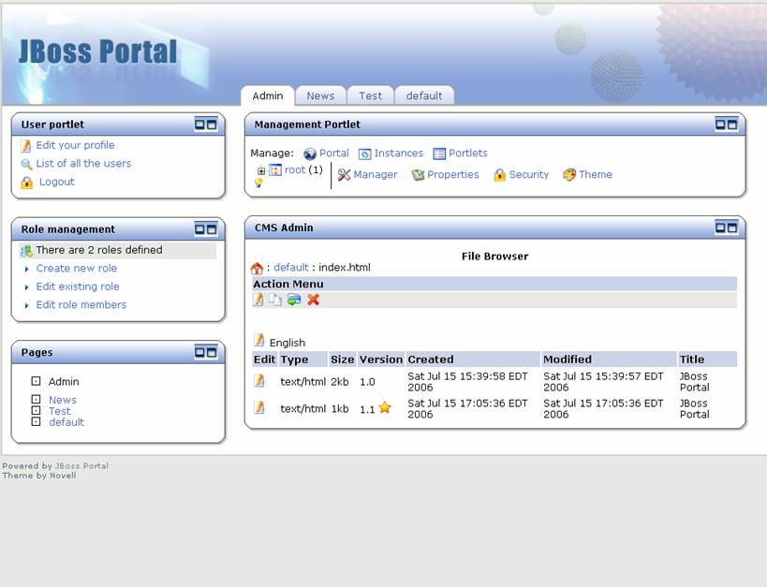The image size is (767, 587).
Task: Click edit icon for version 1.1 row
Action: 259,407
